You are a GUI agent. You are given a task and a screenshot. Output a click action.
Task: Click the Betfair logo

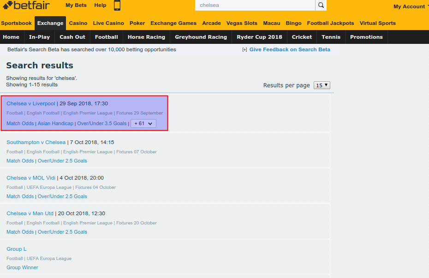tap(26, 5)
